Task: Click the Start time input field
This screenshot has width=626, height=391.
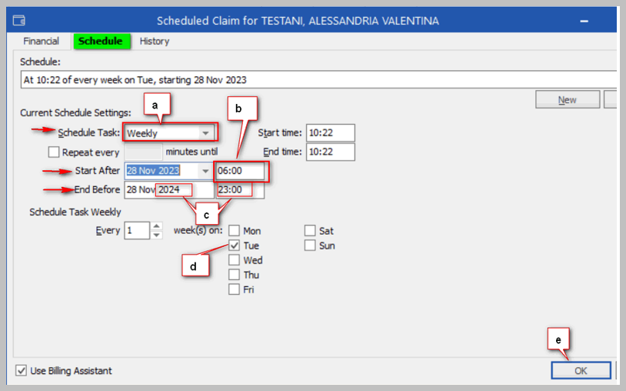Action: [x=330, y=133]
